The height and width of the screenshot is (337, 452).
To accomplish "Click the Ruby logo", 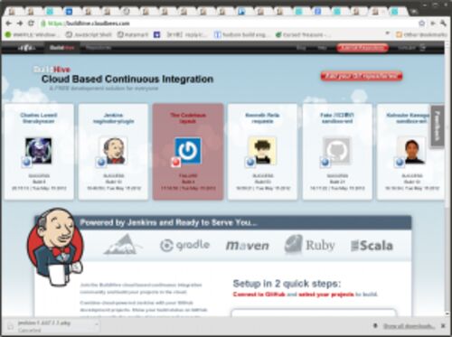I will coord(310,245).
